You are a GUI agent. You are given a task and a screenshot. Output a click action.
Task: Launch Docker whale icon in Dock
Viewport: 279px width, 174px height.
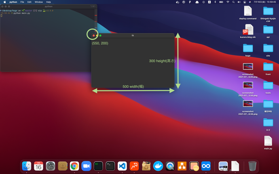pos(158,166)
